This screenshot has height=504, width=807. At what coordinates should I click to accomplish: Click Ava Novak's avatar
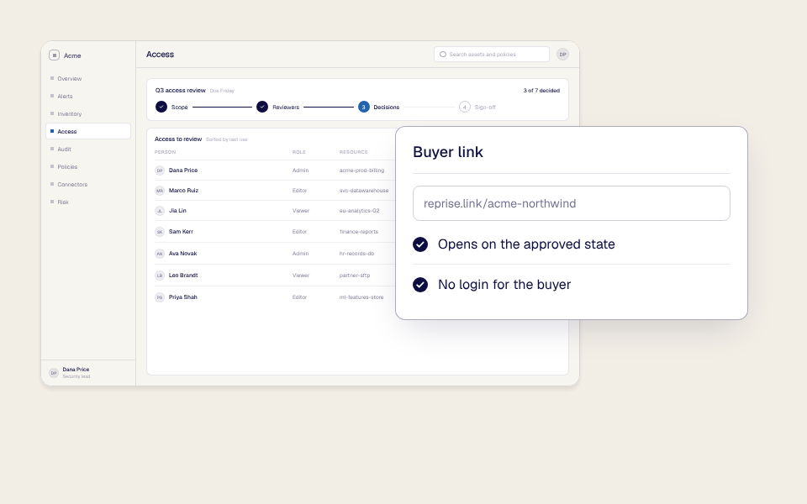[x=160, y=254]
